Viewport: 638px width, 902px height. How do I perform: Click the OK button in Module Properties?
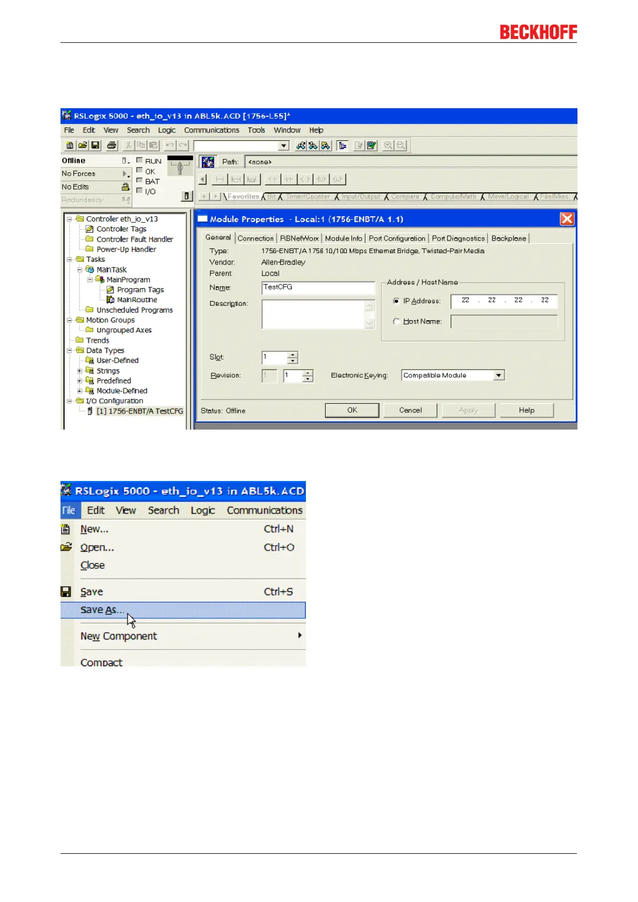tap(352, 410)
